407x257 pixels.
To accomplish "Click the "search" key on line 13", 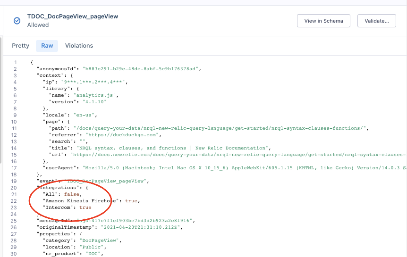I will click(x=61, y=141).
